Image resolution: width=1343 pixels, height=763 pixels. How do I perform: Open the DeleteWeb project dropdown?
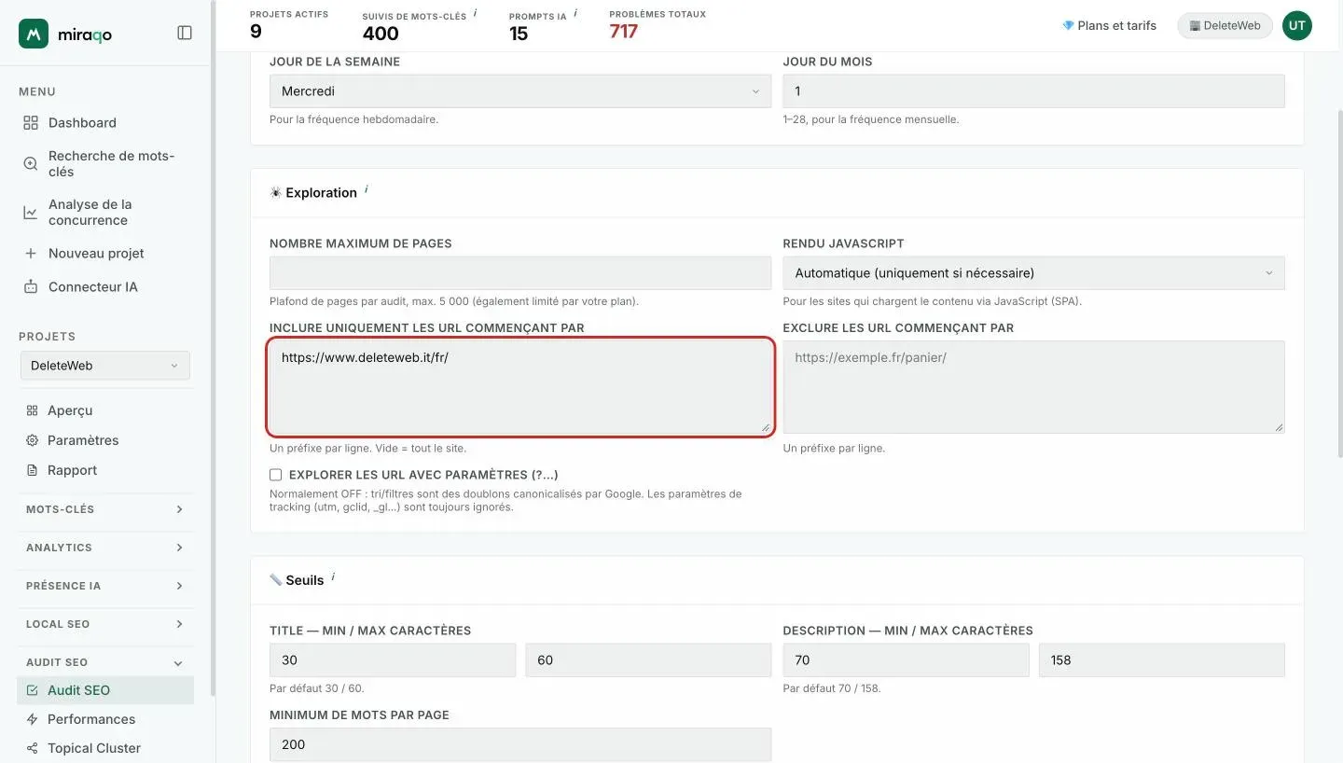tap(105, 366)
